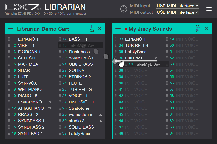Click red unsaved dot on My Juicy Sounds
This screenshot has height=144, width=217.
click(126, 29)
